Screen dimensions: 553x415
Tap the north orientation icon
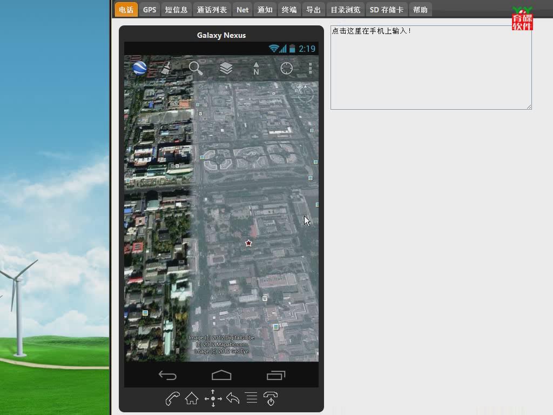256,69
